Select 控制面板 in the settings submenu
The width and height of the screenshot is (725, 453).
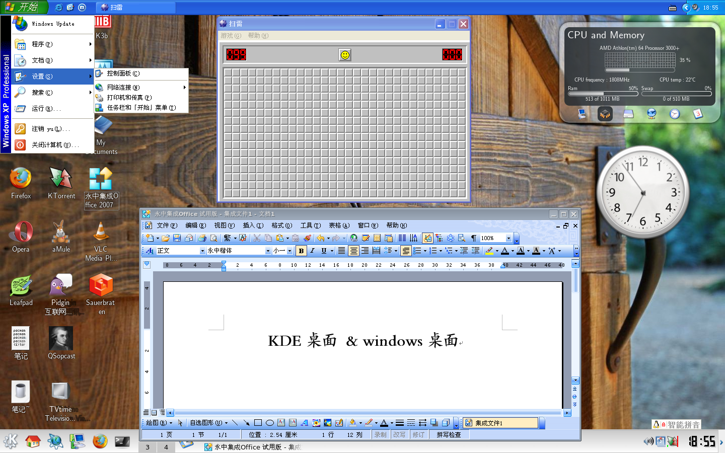point(141,73)
